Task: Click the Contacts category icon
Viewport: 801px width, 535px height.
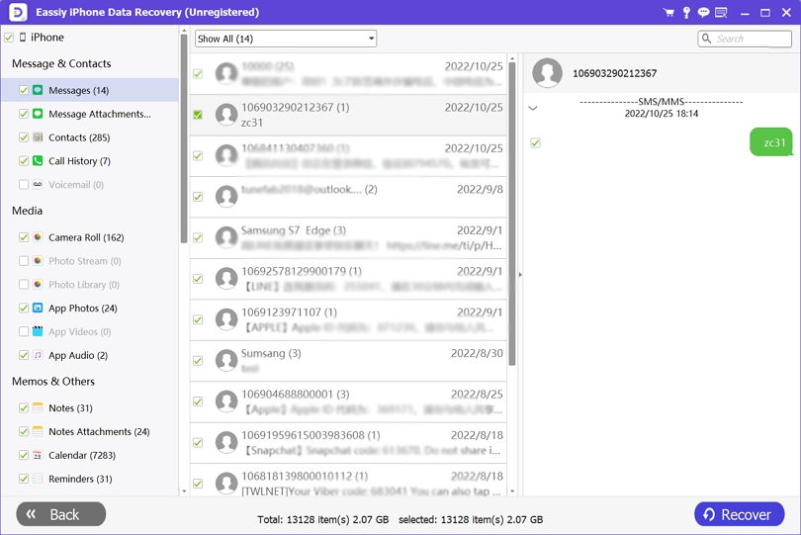Action: coord(38,137)
